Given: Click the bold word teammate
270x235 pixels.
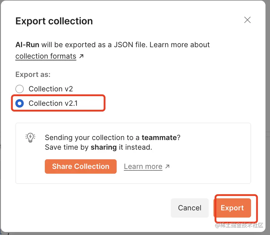Looking at the screenshot, I should [x=159, y=138].
